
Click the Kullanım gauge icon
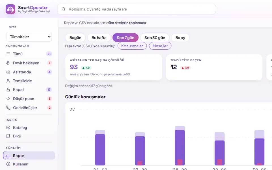point(8,164)
